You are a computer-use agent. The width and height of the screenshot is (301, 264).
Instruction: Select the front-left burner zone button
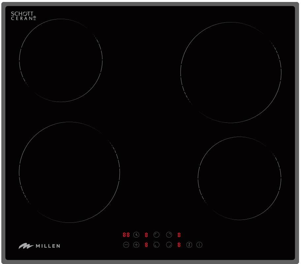[156, 245]
